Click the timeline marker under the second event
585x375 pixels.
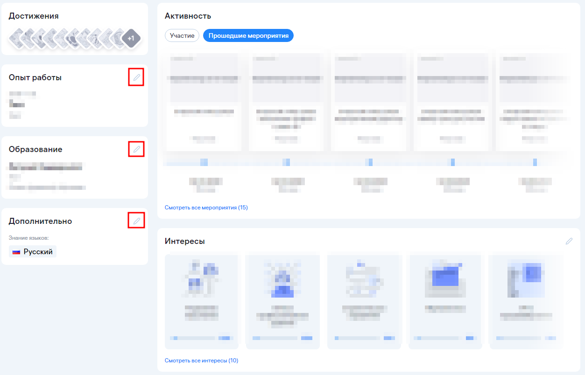point(286,162)
